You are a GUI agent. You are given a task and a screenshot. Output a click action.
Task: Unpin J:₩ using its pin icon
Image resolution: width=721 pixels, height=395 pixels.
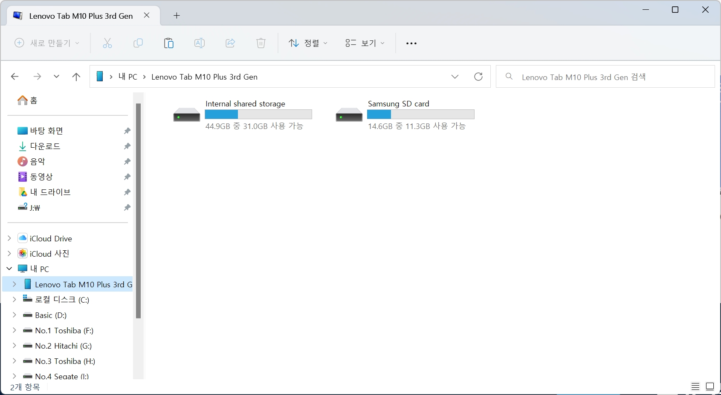click(127, 207)
